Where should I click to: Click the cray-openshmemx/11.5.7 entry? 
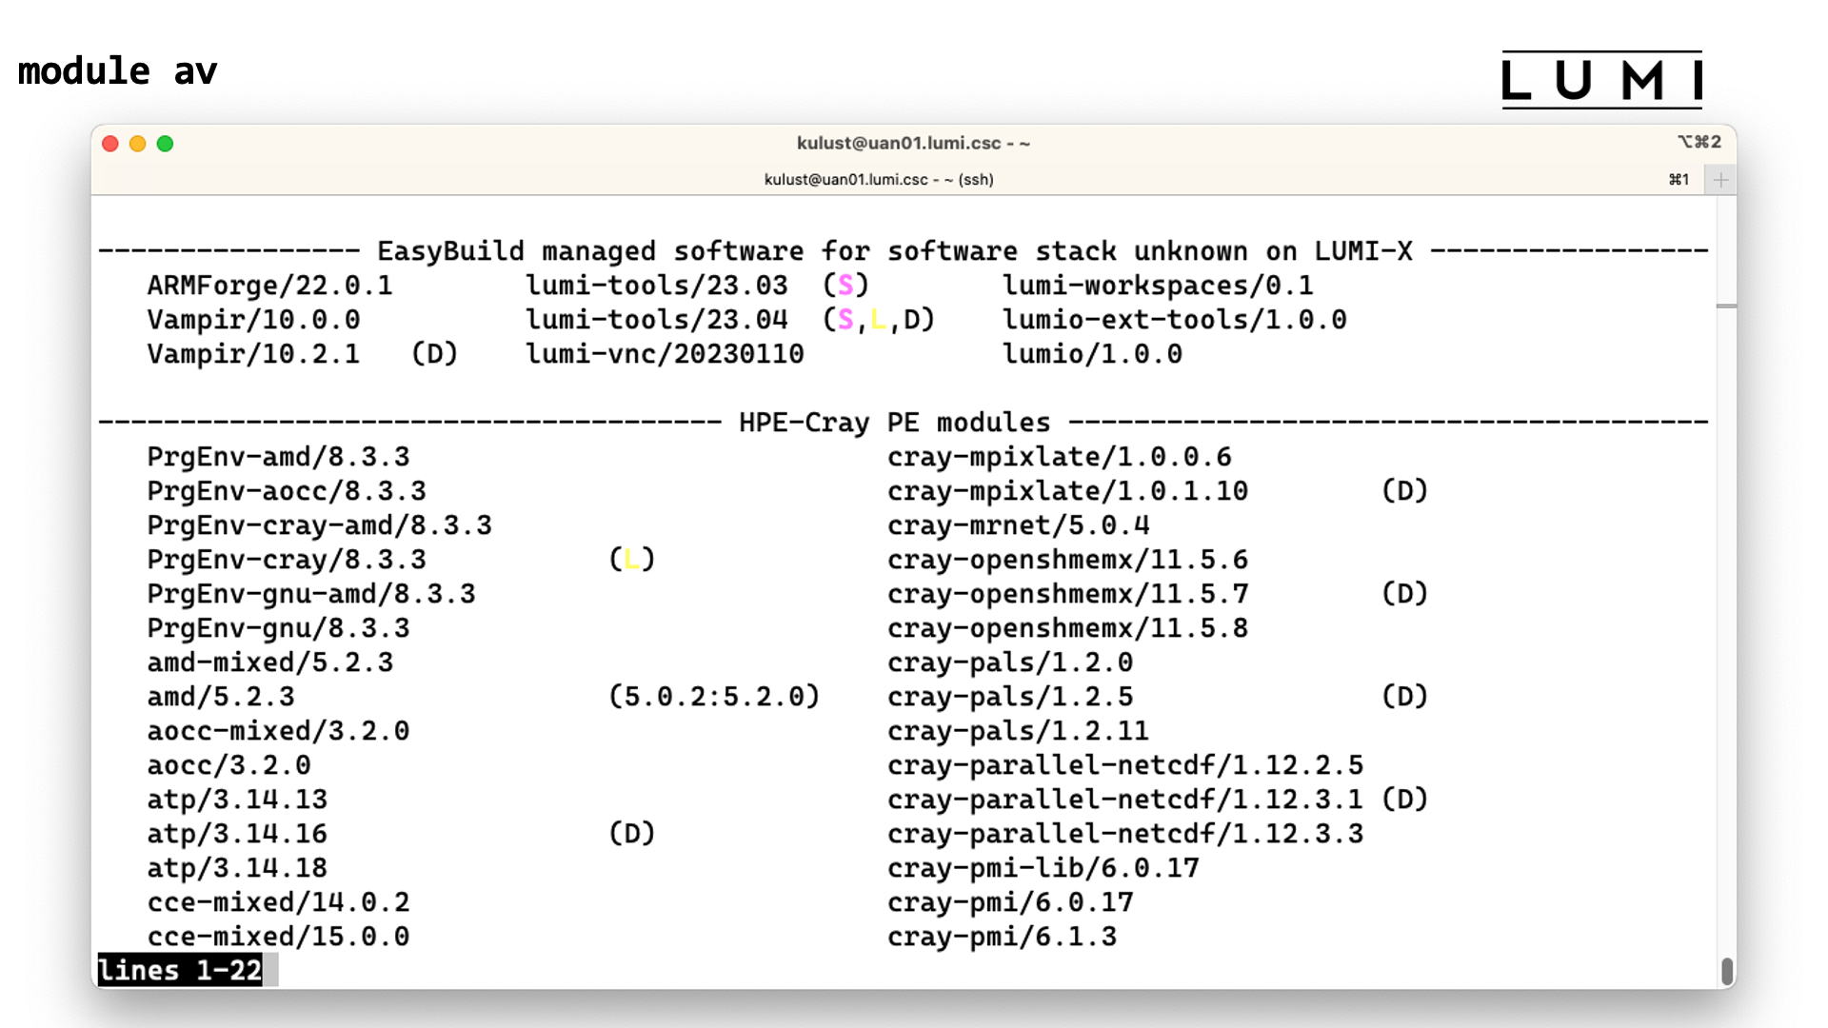1067,594
